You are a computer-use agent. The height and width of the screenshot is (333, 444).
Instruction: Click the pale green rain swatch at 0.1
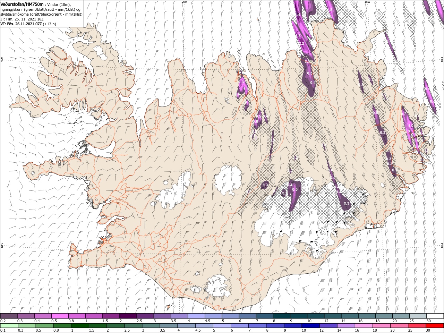coord(9,326)
